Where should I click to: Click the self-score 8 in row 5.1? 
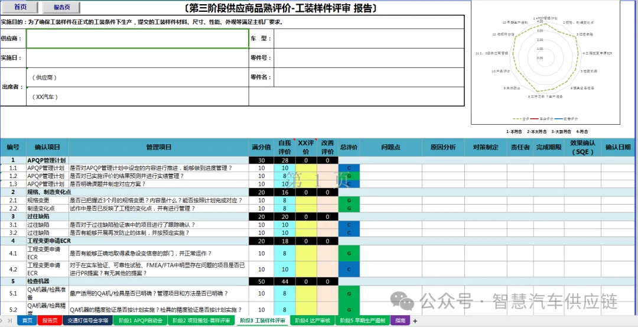(x=285, y=294)
